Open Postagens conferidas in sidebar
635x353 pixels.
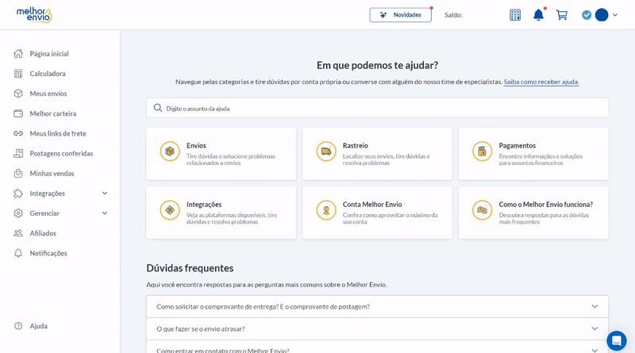60,153
